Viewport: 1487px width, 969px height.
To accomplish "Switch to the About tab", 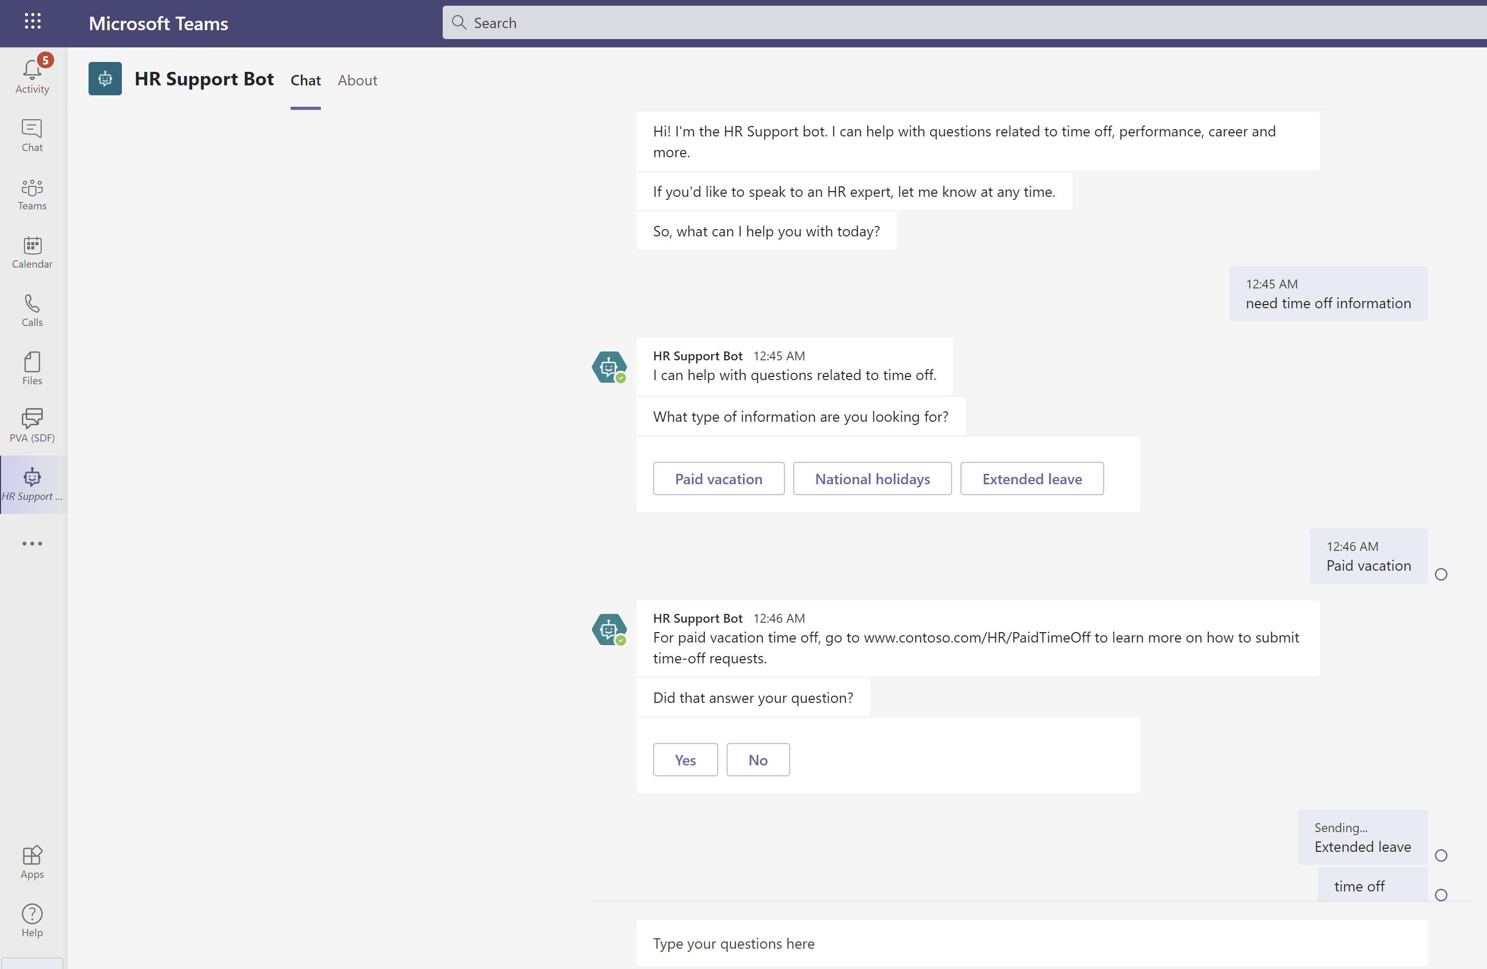I will coord(357,81).
